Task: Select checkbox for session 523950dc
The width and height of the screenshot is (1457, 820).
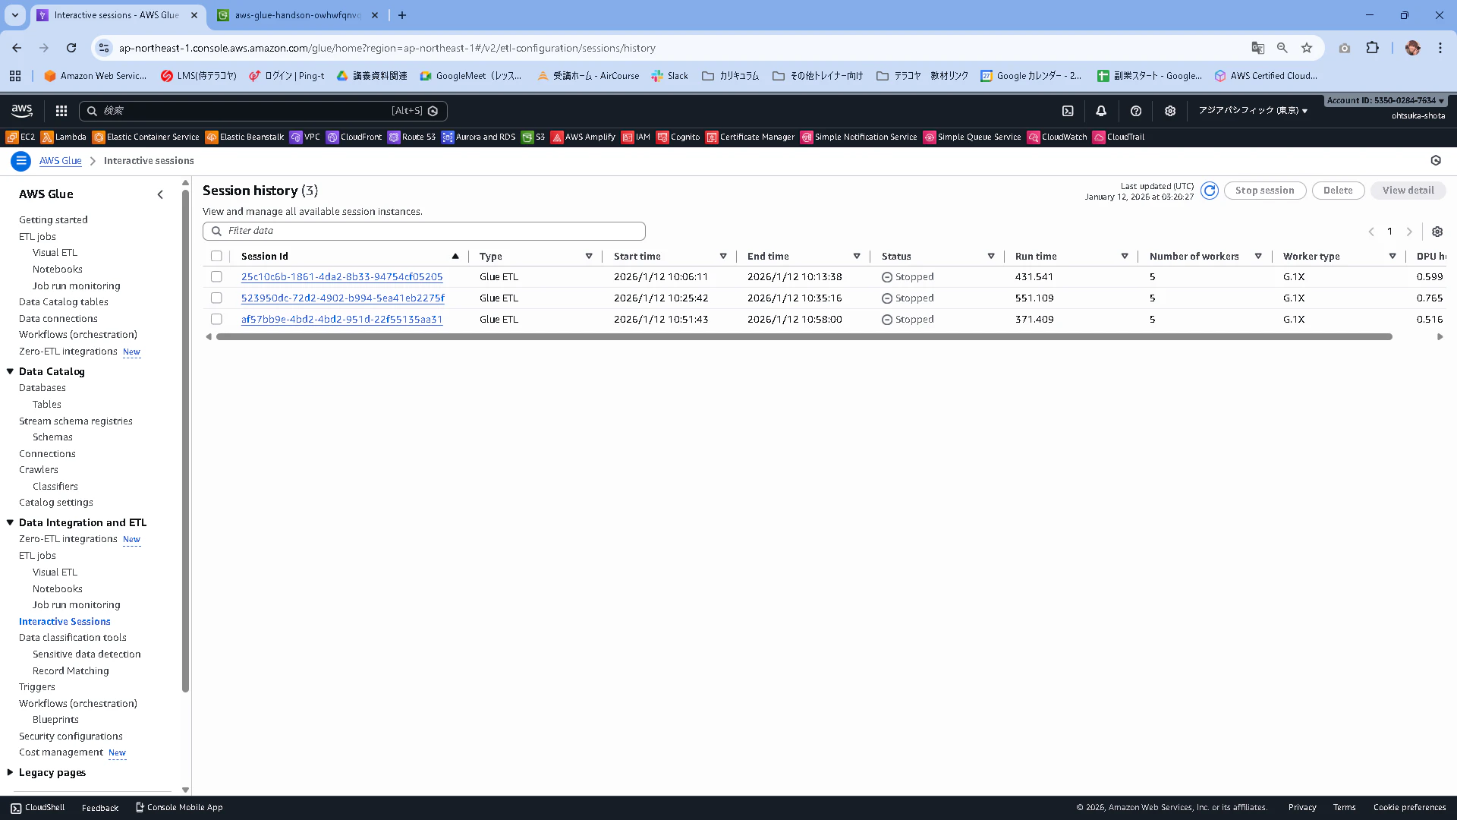Action: [x=216, y=298]
